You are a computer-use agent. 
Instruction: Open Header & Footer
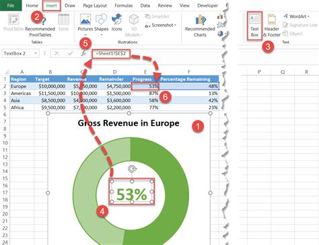[x=272, y=26]
